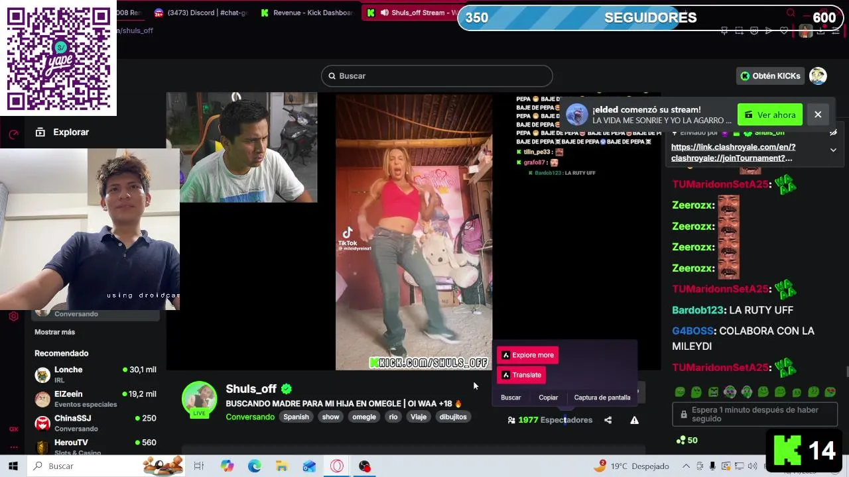The width and height of the screenshot is (849, 477).
Task: Focus the Kick Buscar search field
Action: [437, 76]
